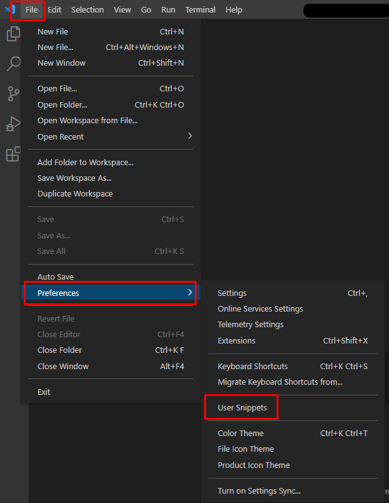This screenshot has width=389, height=503.
Task: Open User Snippets
Action: (x=293, y=408)
